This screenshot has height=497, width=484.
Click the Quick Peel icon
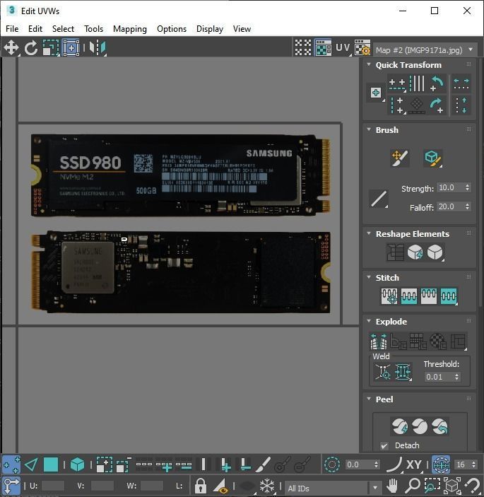pyautogui.click(x=400, y=426)
